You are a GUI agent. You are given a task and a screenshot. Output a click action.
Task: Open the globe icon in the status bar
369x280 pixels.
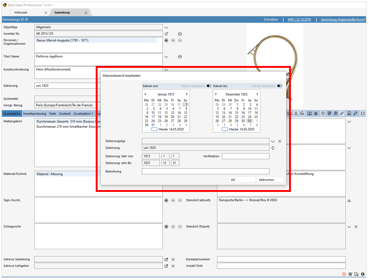(363, 274)
